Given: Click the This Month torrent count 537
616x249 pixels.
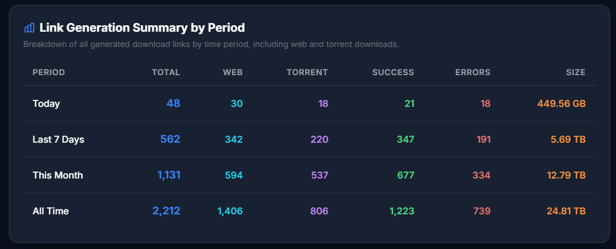Looking at the screenshot, I should [x=319, y=175].
